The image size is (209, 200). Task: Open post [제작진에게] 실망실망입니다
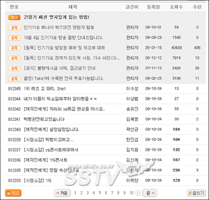click(x=51, y=129)
